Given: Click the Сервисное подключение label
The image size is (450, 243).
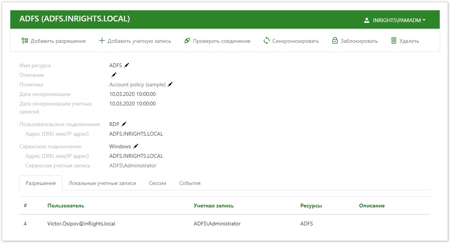Looking at the screenshot, I should pyautogui.click(x=50, y=146).
